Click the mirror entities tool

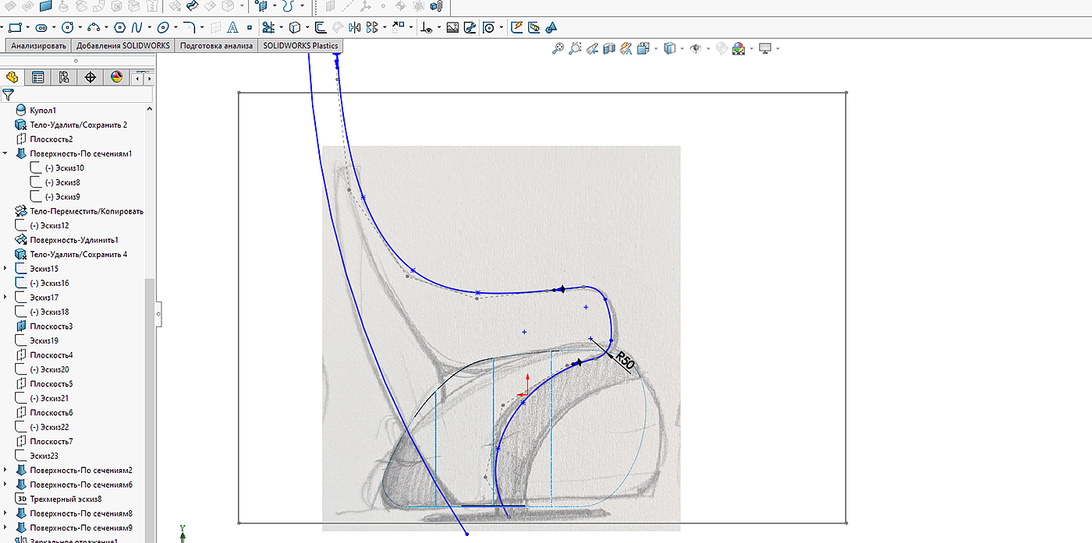pyautogui.click(x=355, y=28)
